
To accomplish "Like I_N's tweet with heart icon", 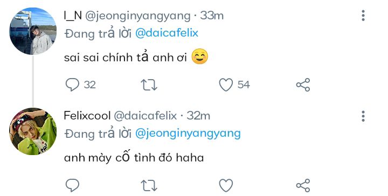I will click(226, 85).
